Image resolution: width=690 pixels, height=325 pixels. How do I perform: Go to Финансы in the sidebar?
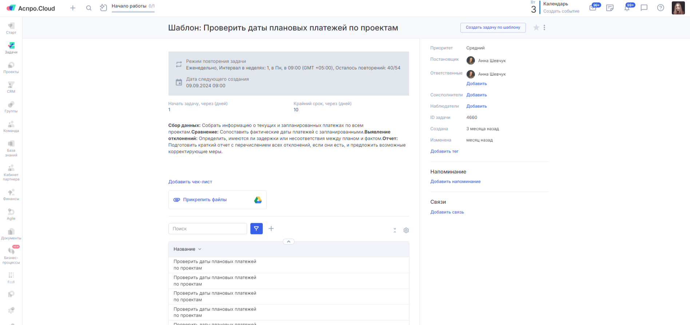tap(11, 194)
